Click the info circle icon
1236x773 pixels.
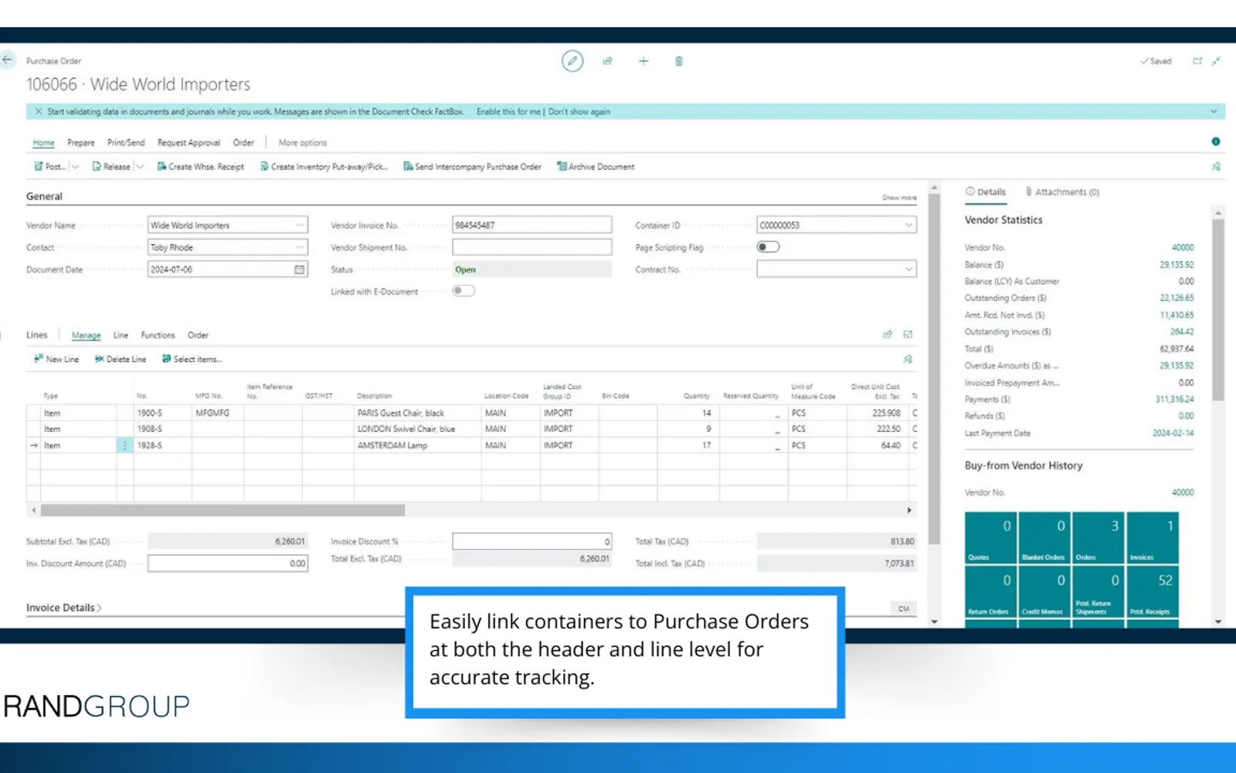[x=1216, y=141]
